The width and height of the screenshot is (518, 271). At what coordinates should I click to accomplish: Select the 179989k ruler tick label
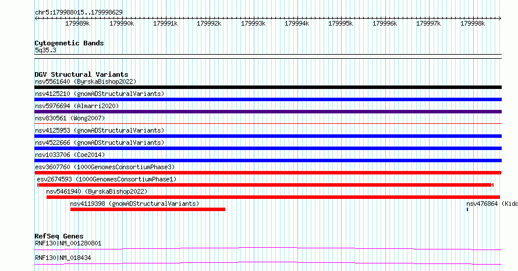point(77,23)
